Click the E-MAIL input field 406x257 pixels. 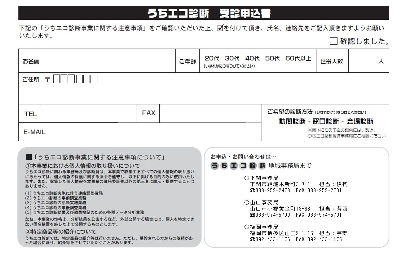pyautogui.click(x=153, y=132)
